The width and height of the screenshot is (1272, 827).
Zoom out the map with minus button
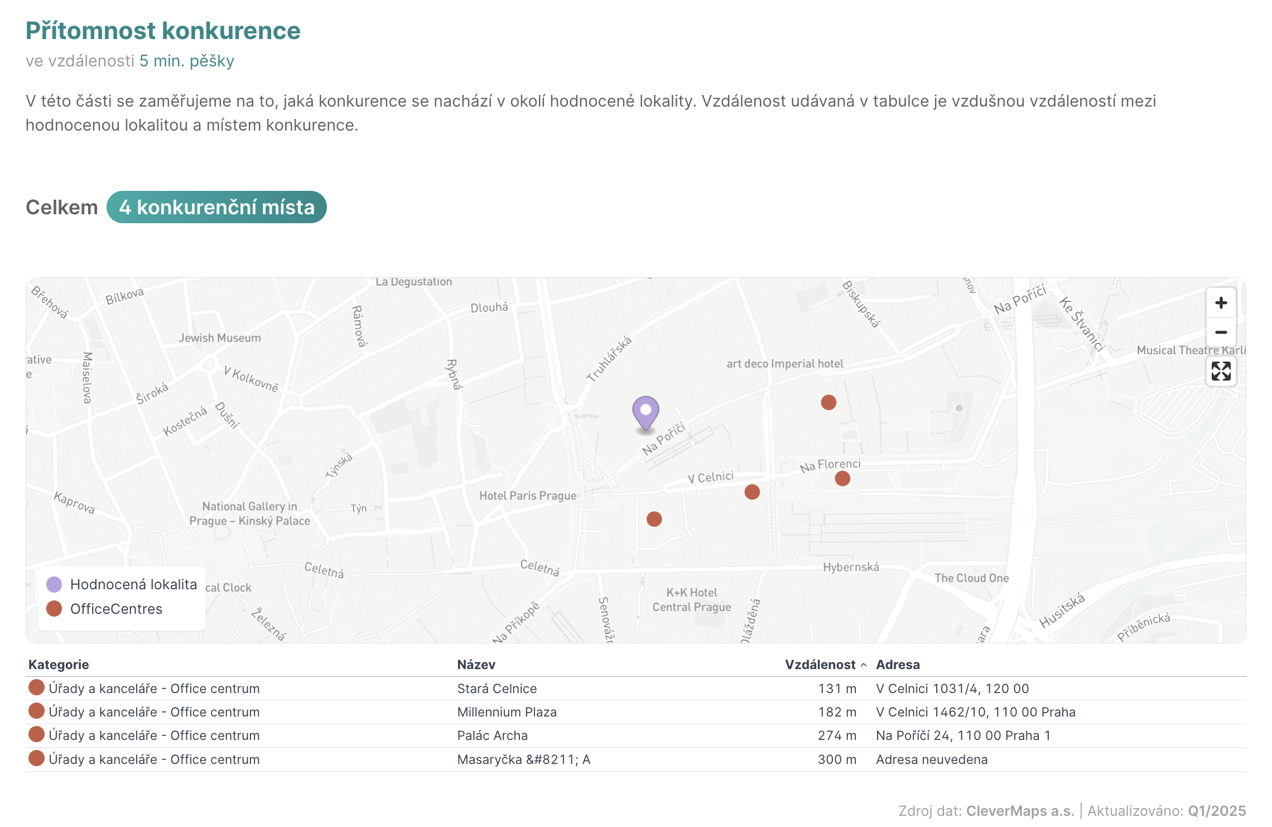1221,333
